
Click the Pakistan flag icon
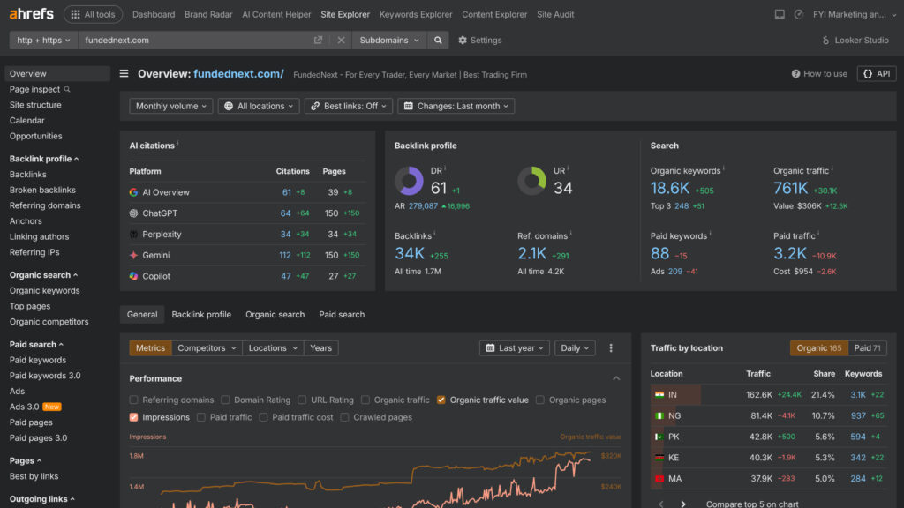coord(659,437)
